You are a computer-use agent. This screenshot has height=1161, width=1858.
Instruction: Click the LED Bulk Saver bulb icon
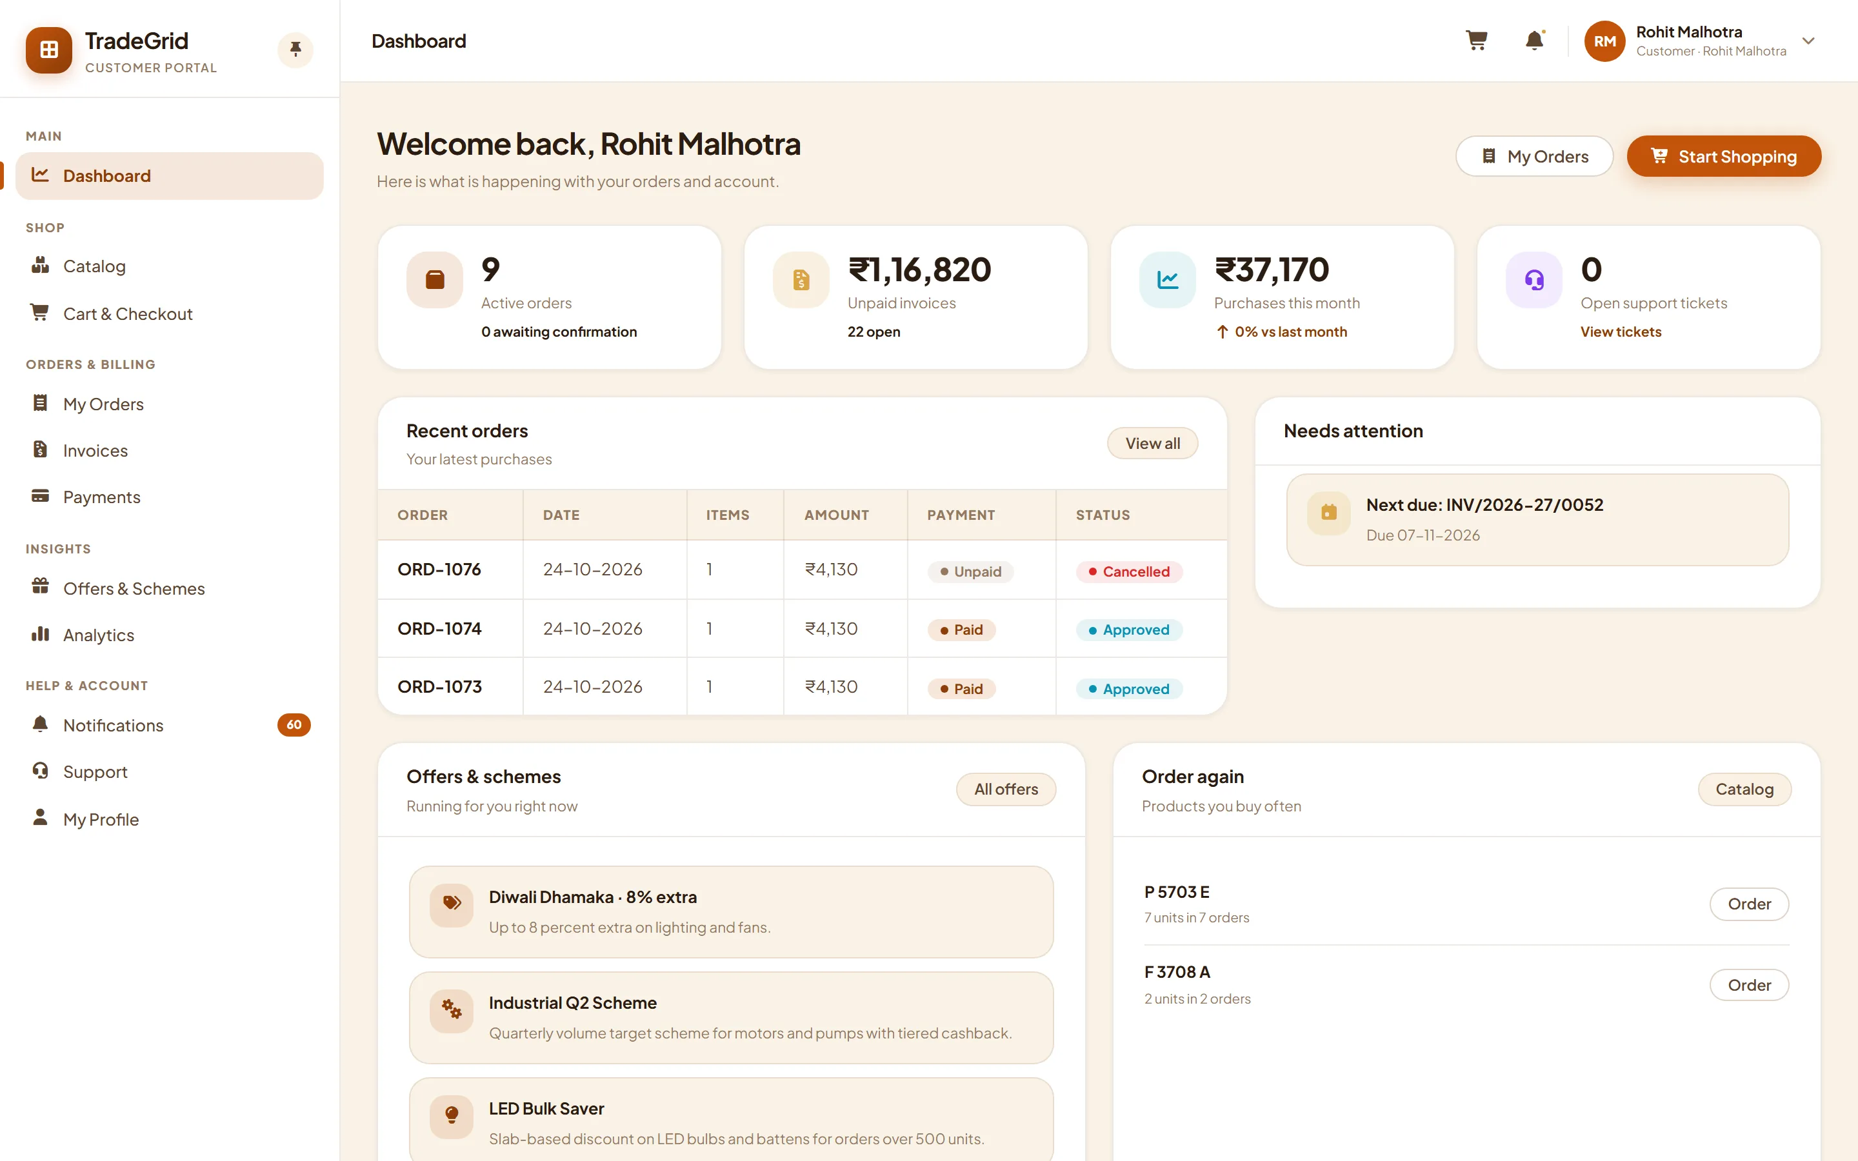pos(452,1116)
